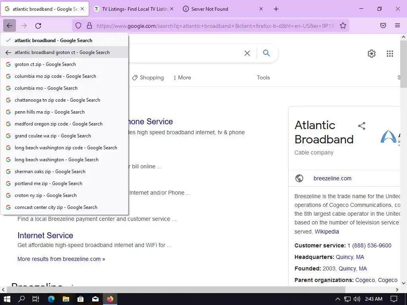The image size is (407, 305).
Task: Click the Forward arrow button
Action: 24,25
